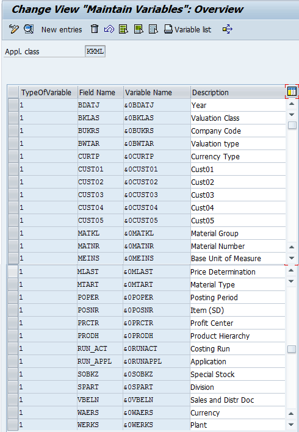Click the Appl. class KKML field
Image resolution: width=299 pixels, height=432 pixels.
click(x=95, y=51)
